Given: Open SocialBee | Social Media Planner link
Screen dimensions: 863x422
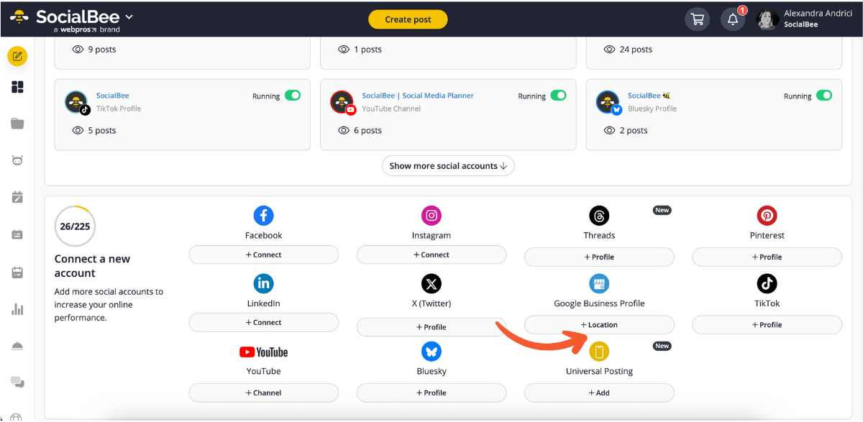Looking at the screenshot, I should pyautogui.click(x=418, y=96).
